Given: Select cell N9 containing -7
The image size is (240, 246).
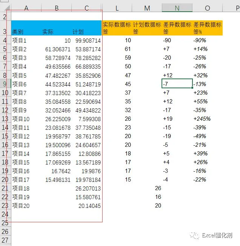Looking at the screenshot, I should click(177, 84).
